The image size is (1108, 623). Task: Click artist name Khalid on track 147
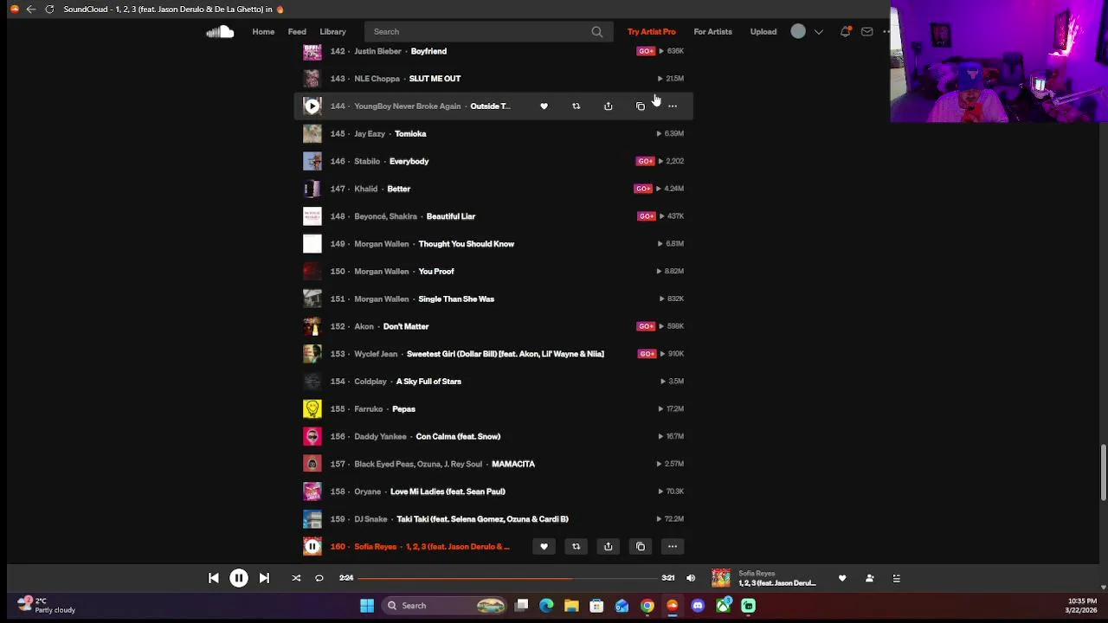[365, 189]
